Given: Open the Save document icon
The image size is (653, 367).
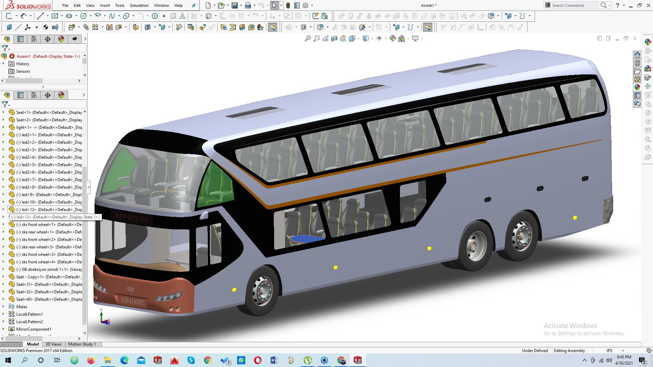Looking at the screenshot, I should click(235, 5).
